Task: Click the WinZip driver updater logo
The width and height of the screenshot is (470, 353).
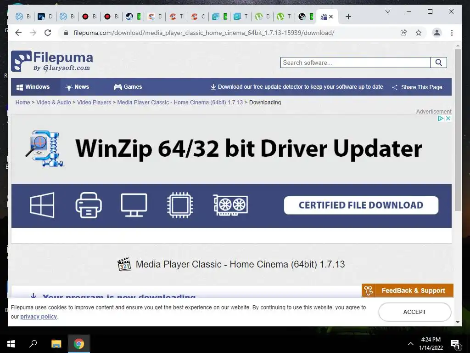Action: pos(45,148)
